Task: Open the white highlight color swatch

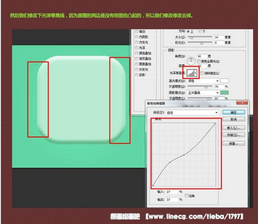Action: coord(225,81)
